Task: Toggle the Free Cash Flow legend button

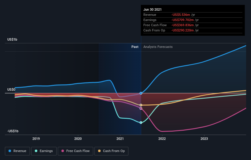Action: coord(76,151)
